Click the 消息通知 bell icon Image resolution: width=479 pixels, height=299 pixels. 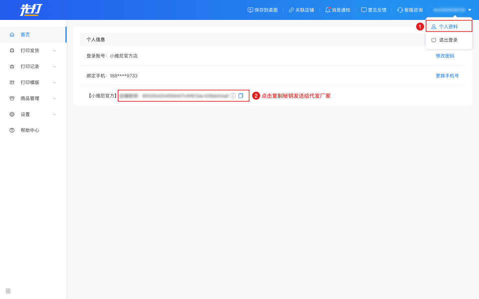click(328, 10)
